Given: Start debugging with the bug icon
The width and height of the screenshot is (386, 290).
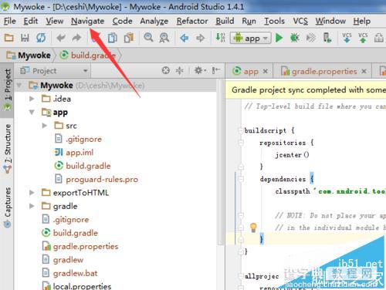Looking at the screenshot, I should 295,38.
